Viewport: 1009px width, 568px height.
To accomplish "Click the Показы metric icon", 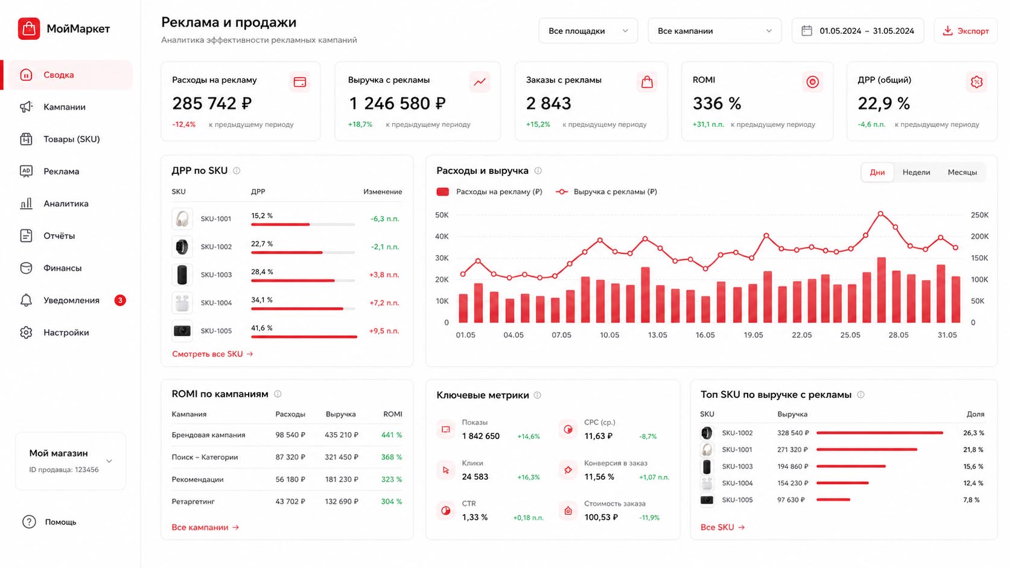I will point(446,430).
